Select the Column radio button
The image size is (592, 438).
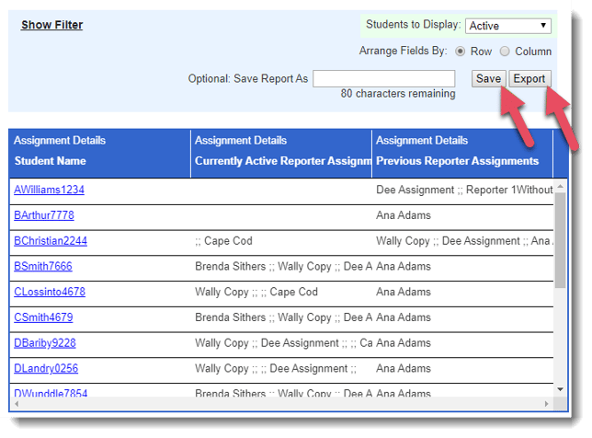(505, 52)
